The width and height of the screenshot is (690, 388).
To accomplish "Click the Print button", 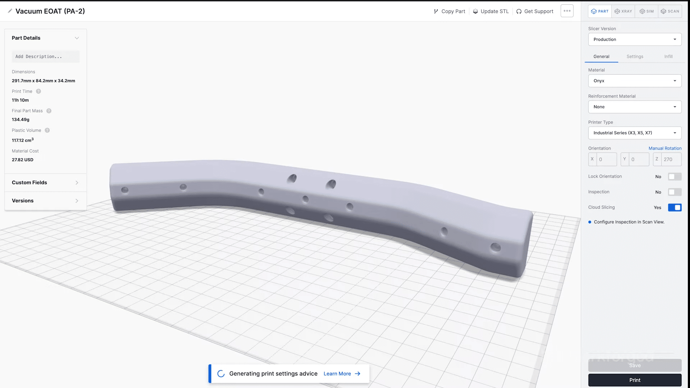I will [x=634, y=380].
